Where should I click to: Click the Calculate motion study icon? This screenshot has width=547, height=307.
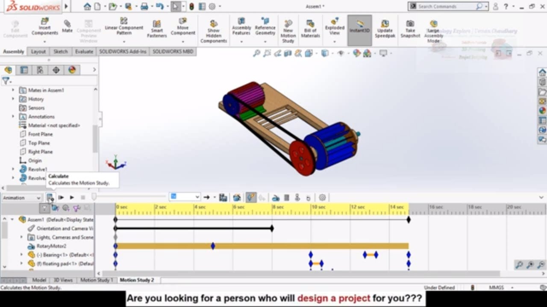coord(50,197)
